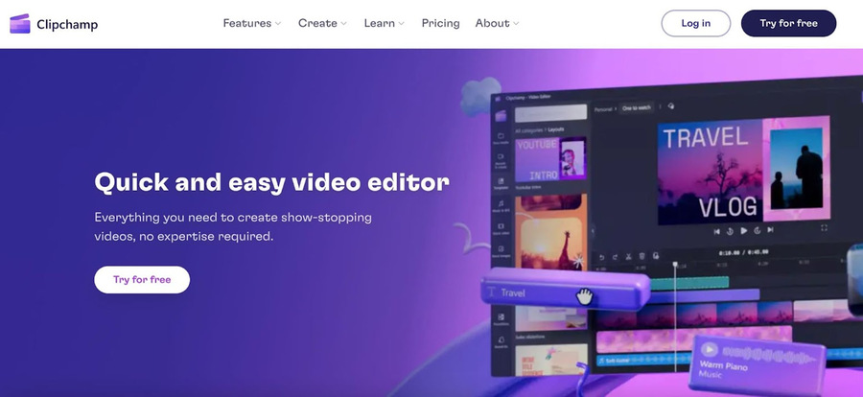Select the YouTube Intro template thumbnail
The image size is (863, 397).
click(x=550, y=160)
